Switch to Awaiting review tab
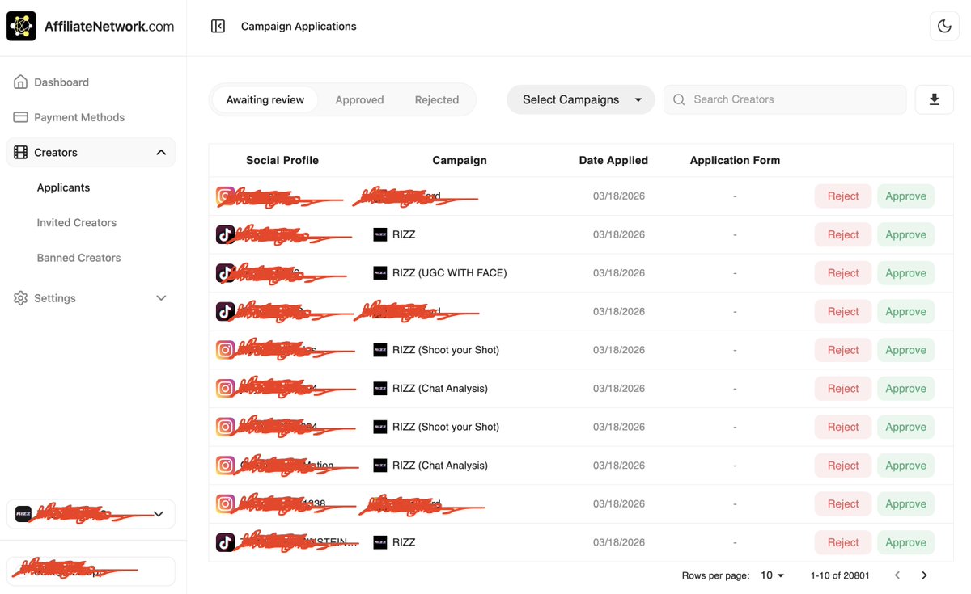 pos(265,100)
